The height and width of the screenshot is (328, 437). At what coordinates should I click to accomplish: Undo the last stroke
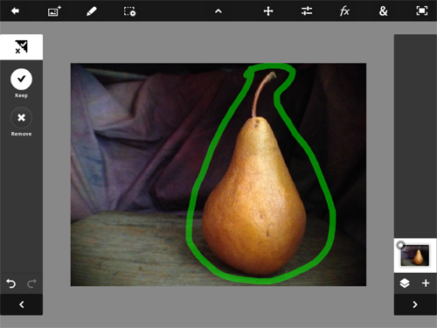[11, 283]
